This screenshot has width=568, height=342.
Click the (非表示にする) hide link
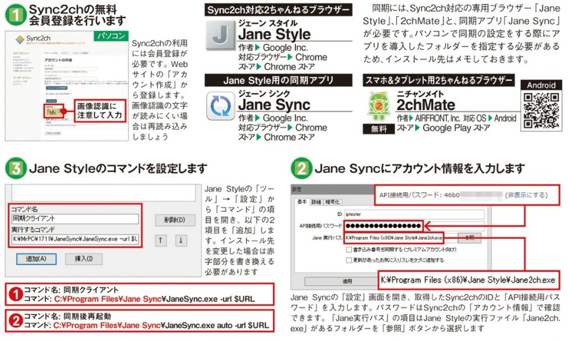[526, 195]
